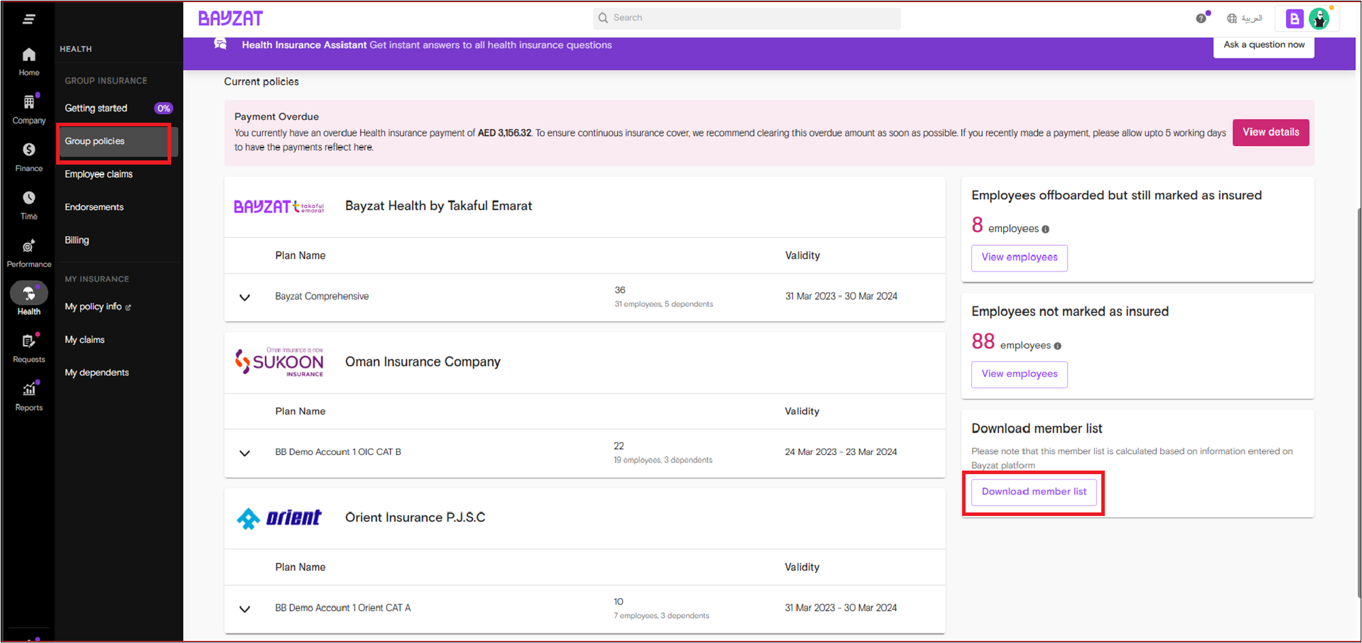This screenshot has width=1362, height=643.
Task: Open the Company section icon
Action: tap(29, 102)
